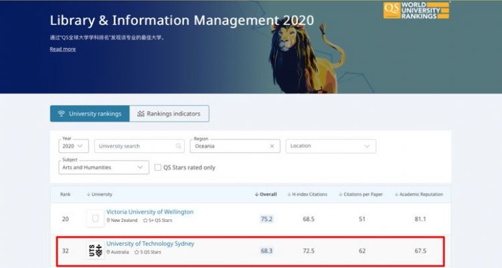
Task: Click the 5 QS Stars label
Action: click(148, 252)
